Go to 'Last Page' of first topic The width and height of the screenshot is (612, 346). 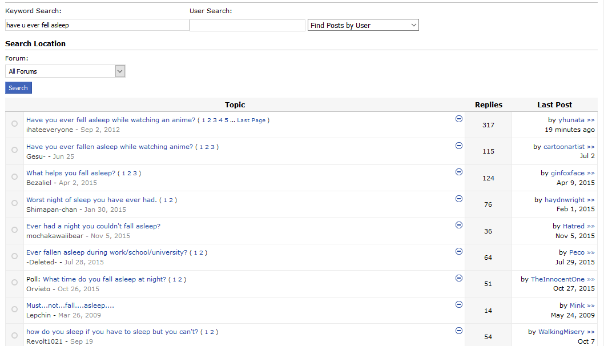click(x=251, y=120)
